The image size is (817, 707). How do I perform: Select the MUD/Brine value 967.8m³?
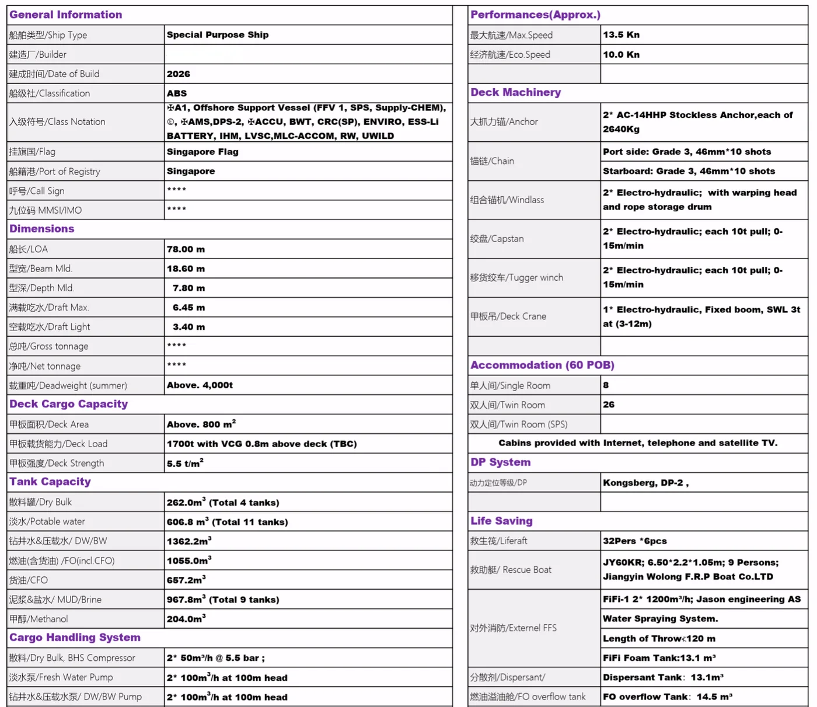(x=223, y=599)
